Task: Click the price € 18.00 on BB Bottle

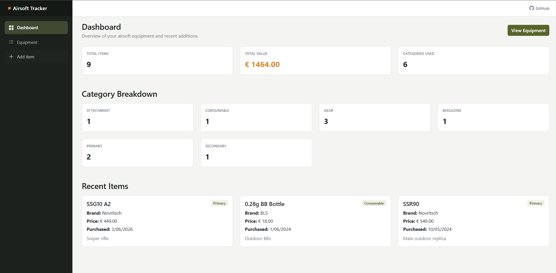Action: (265, 221)
